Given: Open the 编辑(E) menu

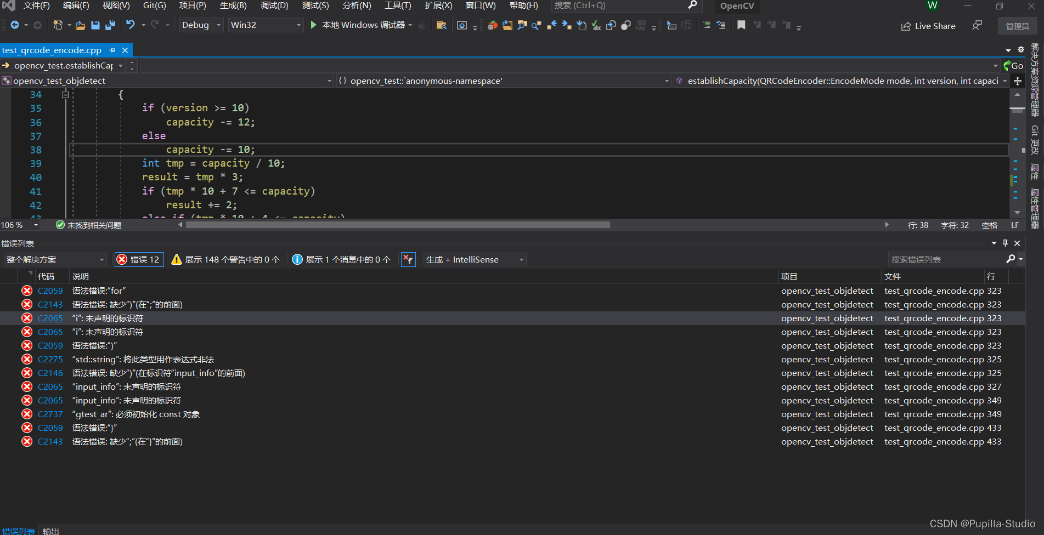Looking at the screenshot, I should 76,5.
